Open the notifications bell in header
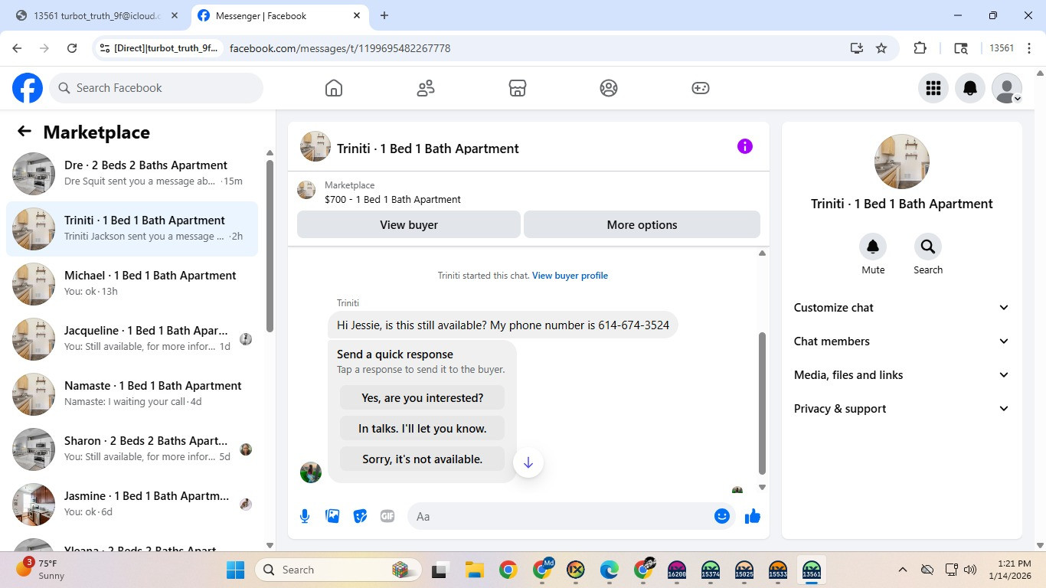 (x=970, y=88)
